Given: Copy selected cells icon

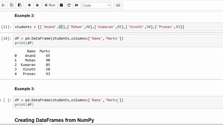Looking at the screenshot, I should coord(11,6).
